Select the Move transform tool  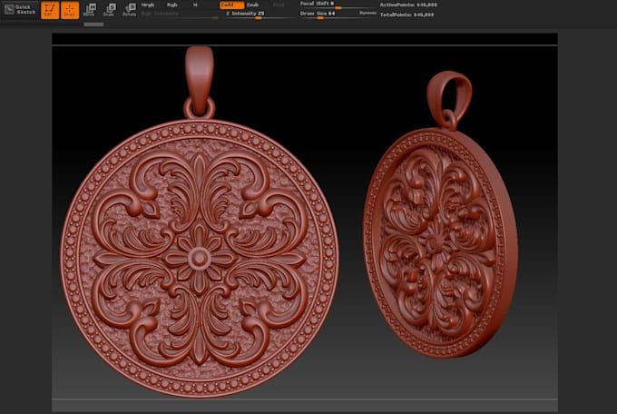click(90, 10)
